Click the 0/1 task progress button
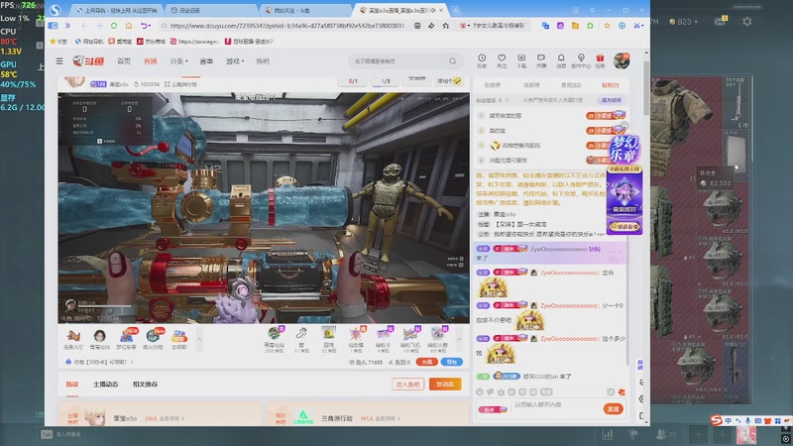 [x=353, y=81]
